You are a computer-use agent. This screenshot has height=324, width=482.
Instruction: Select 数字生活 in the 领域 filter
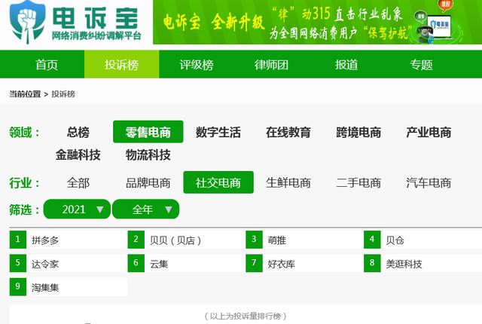(218, 132)
